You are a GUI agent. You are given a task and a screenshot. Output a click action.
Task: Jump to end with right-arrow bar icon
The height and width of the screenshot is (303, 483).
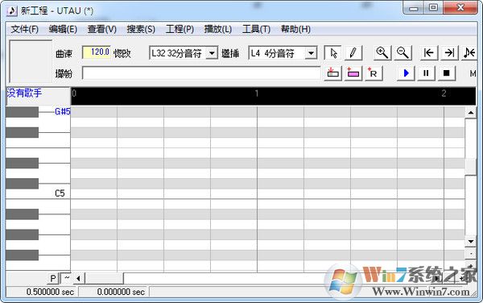click(449, 53)
